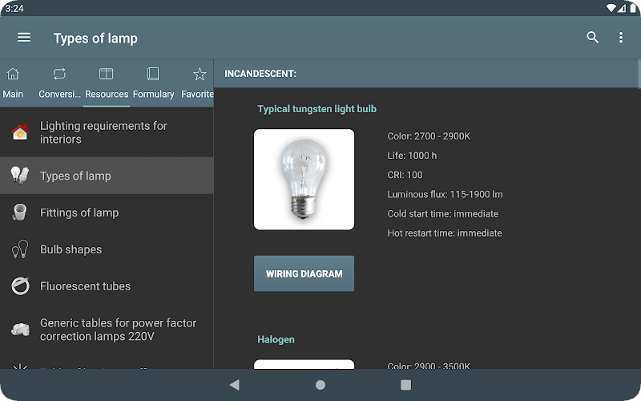Open Bulb shapes entry

(x=71, y=249)
